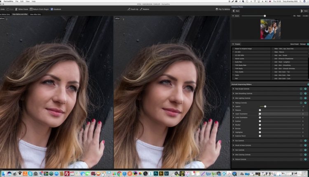309x177 pixels.
Task: Click the teal icon in the Picture Controls row
Action: (305, 159)
